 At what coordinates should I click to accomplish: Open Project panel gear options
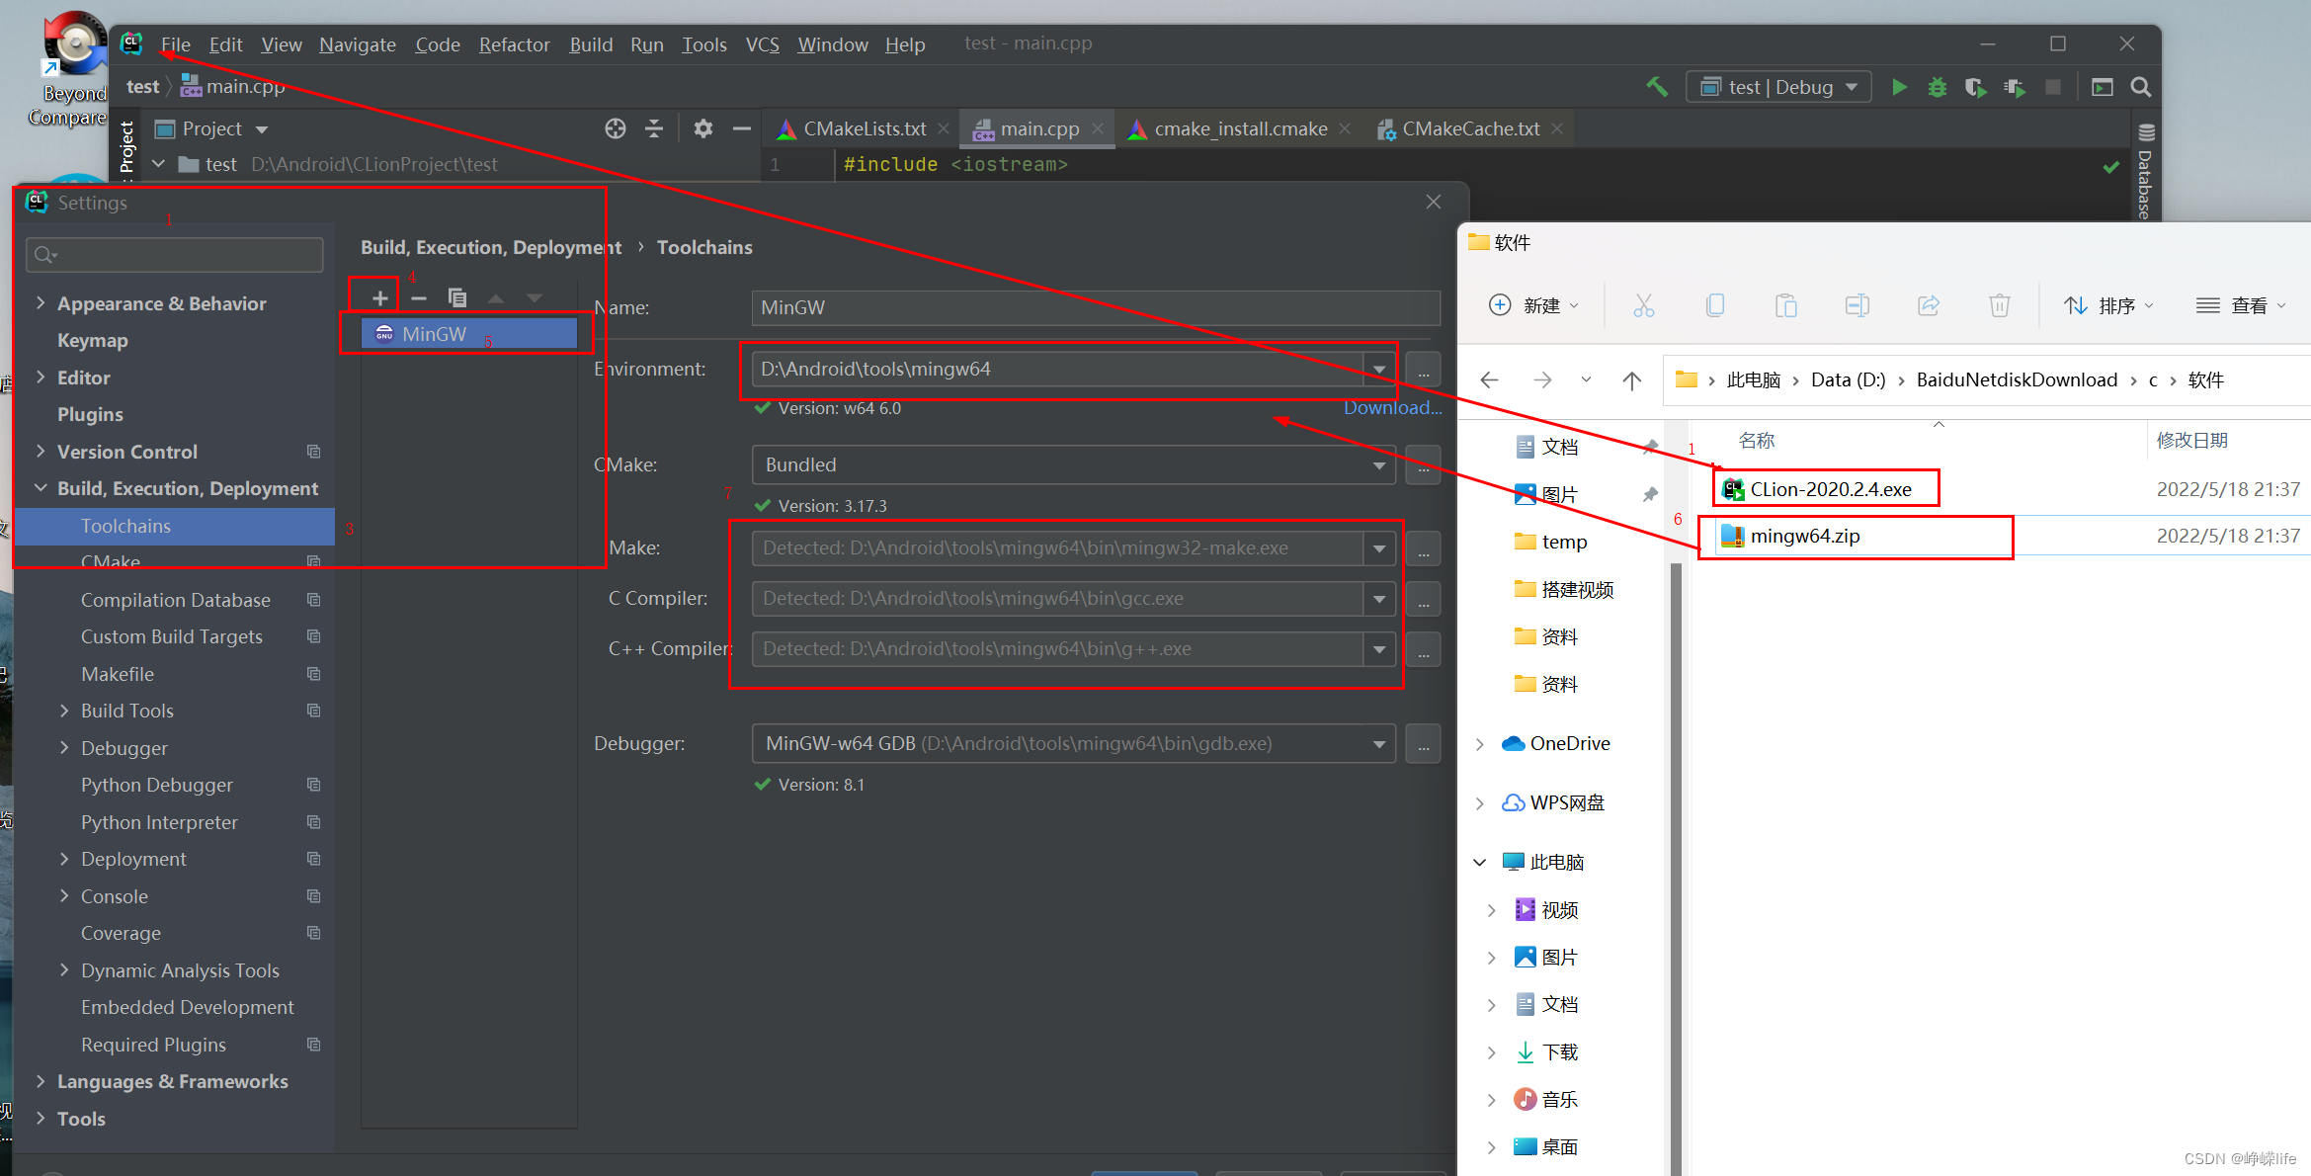[x=702, y=128]
